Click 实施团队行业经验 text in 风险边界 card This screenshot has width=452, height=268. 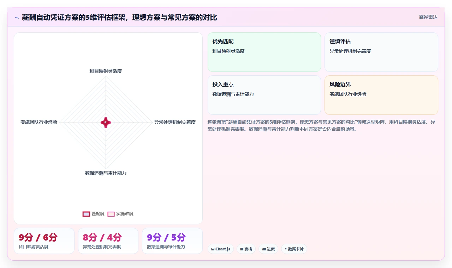tap(348, 94)
